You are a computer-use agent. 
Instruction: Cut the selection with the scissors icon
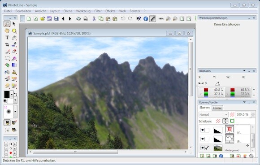pyautogui.click(x=94, y=18)
